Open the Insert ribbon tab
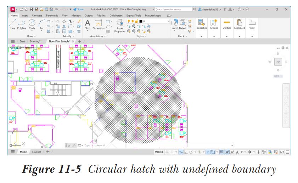The height and width of the screenshot is (183, 298). [x=24, y=16]
